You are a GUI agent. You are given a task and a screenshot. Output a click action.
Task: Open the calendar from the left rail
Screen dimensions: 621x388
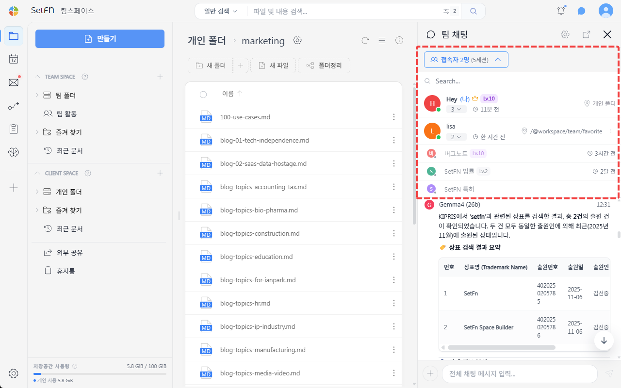(x=14, y=59)
